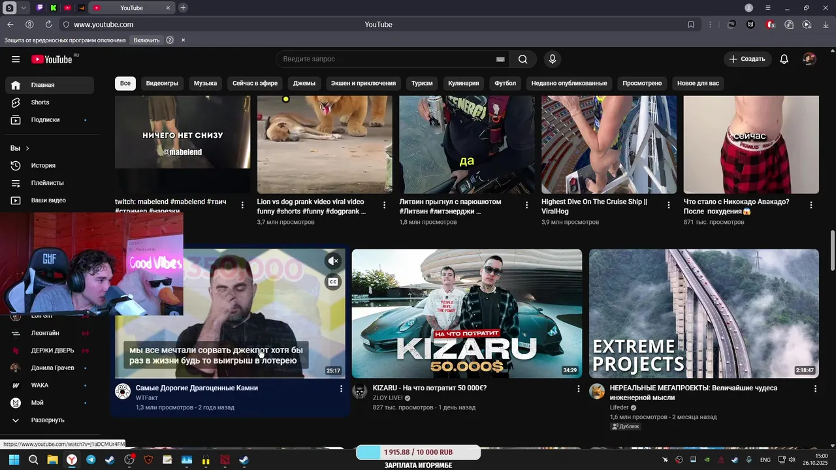Open Windows Start menu

pos(14,460)
